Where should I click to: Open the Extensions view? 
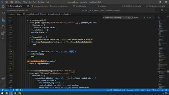pyautogui.click(x=3, y=33)
